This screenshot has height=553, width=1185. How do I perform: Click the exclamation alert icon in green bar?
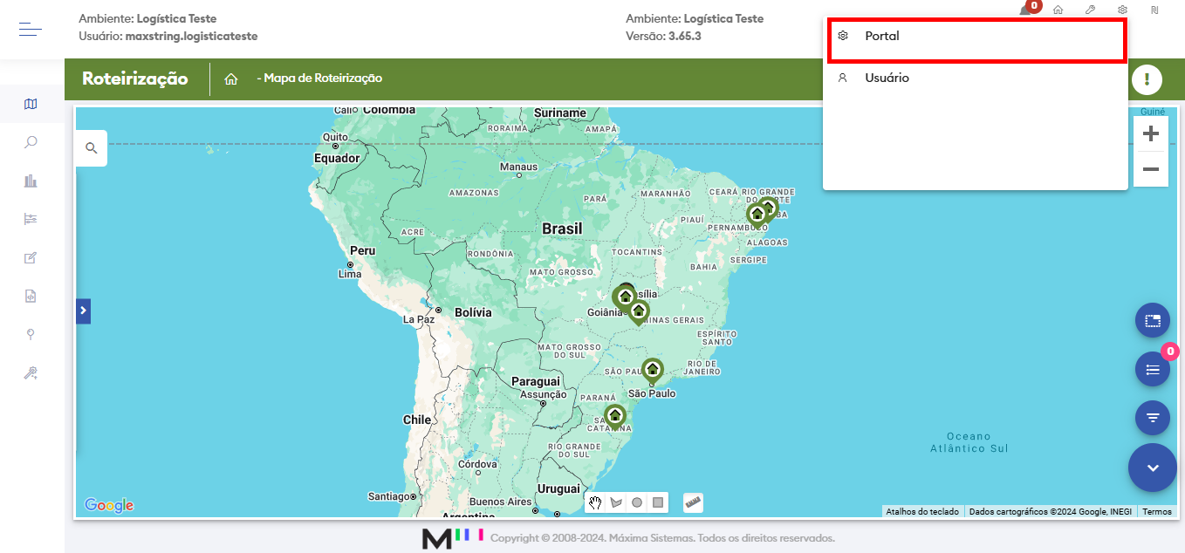click(x=1147, y=79)
